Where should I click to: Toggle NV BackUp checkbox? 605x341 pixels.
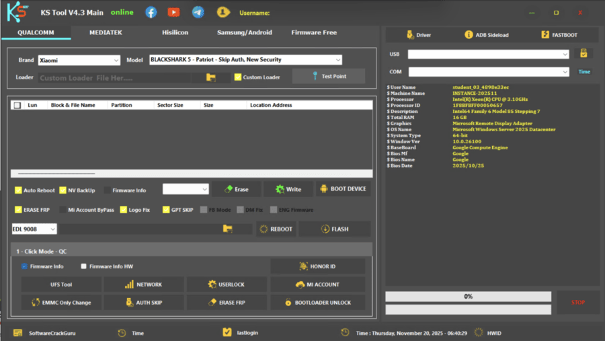pyautogui.click(x=63, y=190)
